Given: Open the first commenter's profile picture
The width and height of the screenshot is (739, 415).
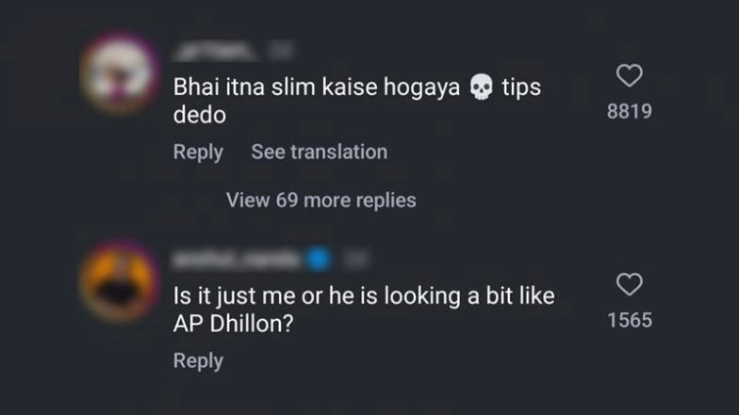Looking at the screenshot, I should [120, 74].
